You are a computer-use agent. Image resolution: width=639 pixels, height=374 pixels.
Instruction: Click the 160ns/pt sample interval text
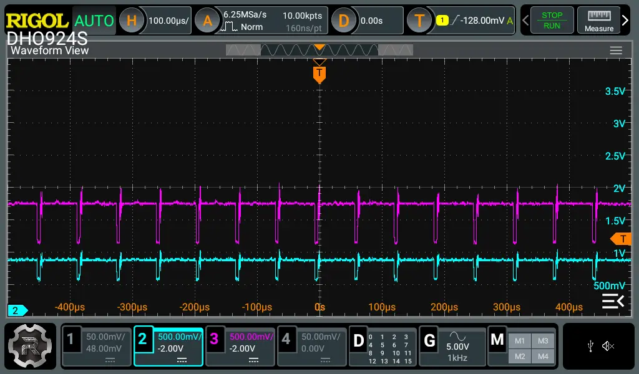coord(304,28)
